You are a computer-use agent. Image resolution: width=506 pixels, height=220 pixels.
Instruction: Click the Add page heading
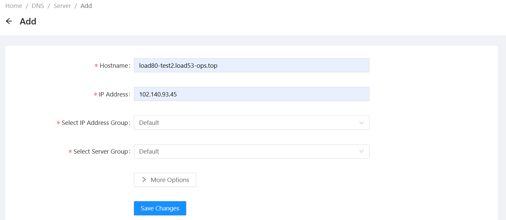tap(28, 21)
